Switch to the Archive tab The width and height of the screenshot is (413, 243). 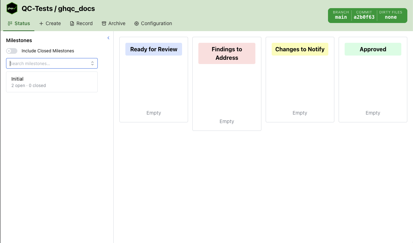click(113, 23)
